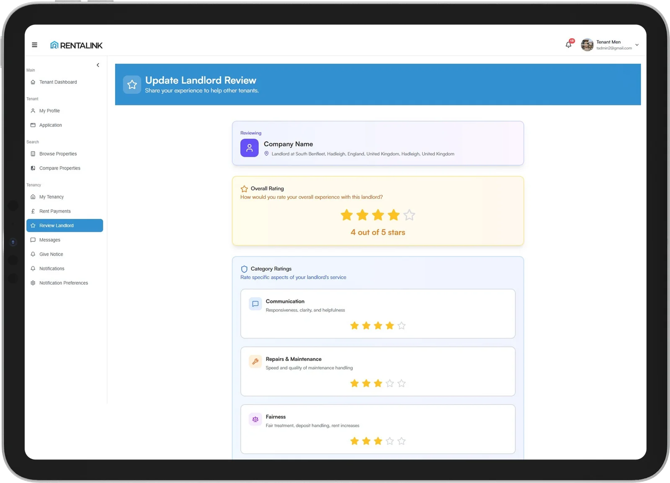Click the Tenant Men profile avatar
670x483 pixels.
[x=587, y=45]
